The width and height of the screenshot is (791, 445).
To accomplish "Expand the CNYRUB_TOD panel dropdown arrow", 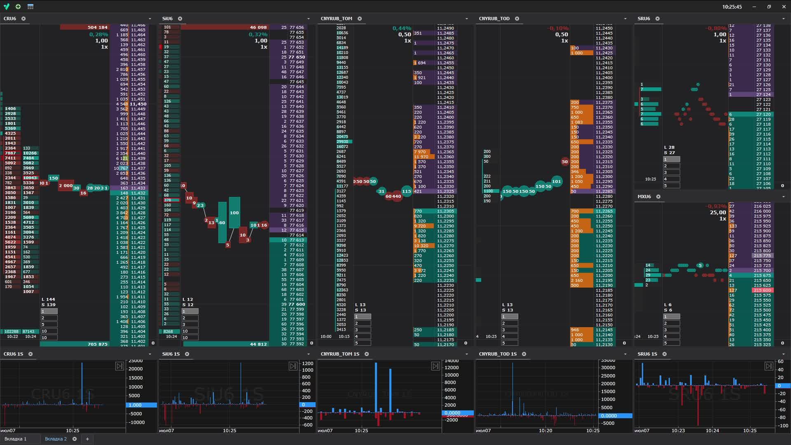I will [625, 19].
